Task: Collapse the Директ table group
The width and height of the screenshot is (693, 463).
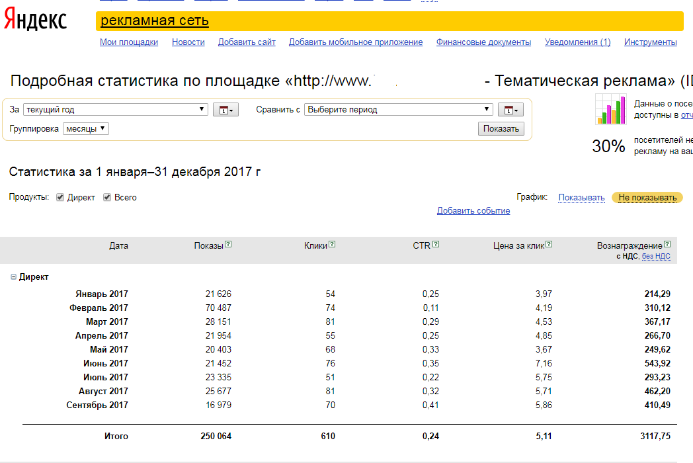Action: pos(13,277)
